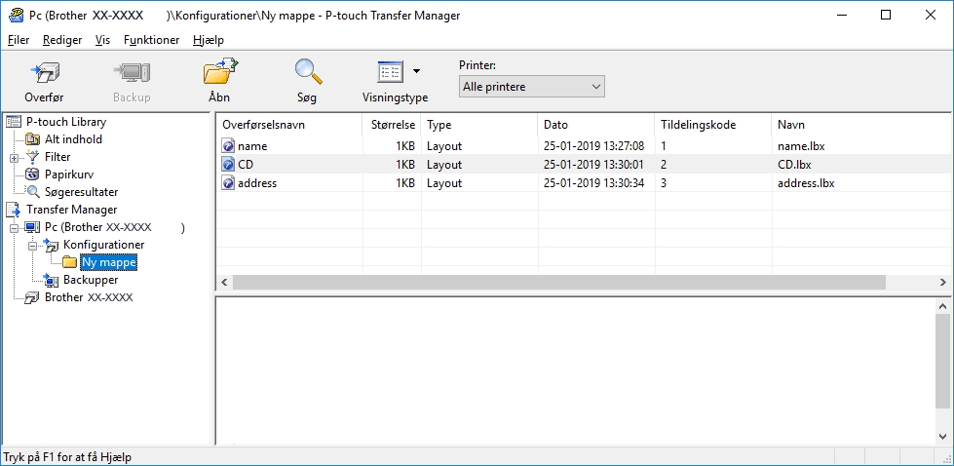Click the Søgeresultater magnifier icon in tree
Screen dimensions: 954x466
pos(33,192)
